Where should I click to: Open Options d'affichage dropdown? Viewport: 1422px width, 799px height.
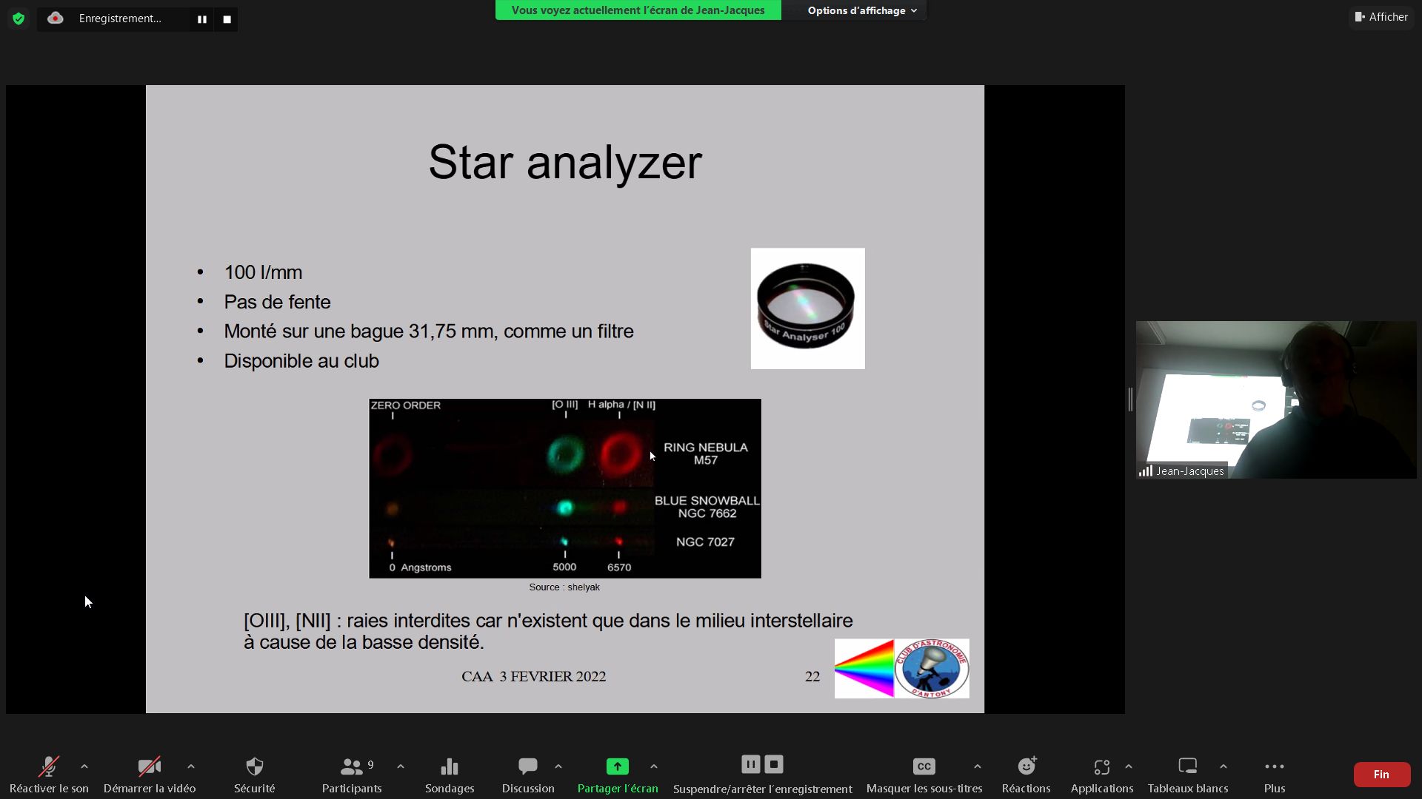(861, 10)
